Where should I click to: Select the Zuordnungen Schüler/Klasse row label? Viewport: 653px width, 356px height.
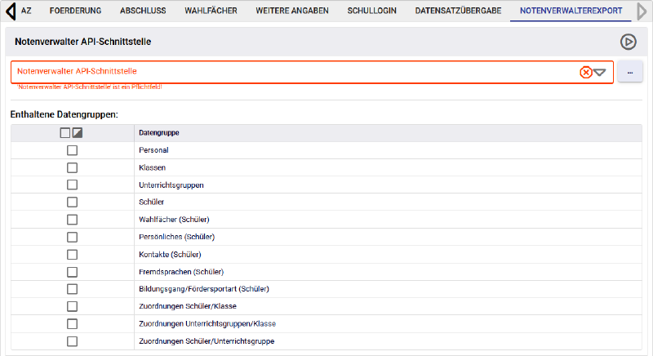pyautogui.click(x=189, y=306)
